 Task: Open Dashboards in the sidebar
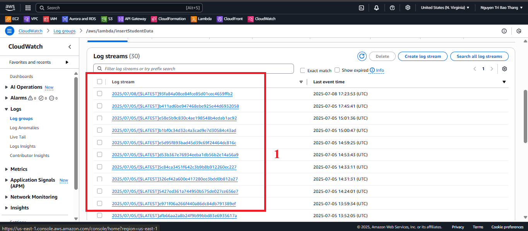(x=21, y=76)
